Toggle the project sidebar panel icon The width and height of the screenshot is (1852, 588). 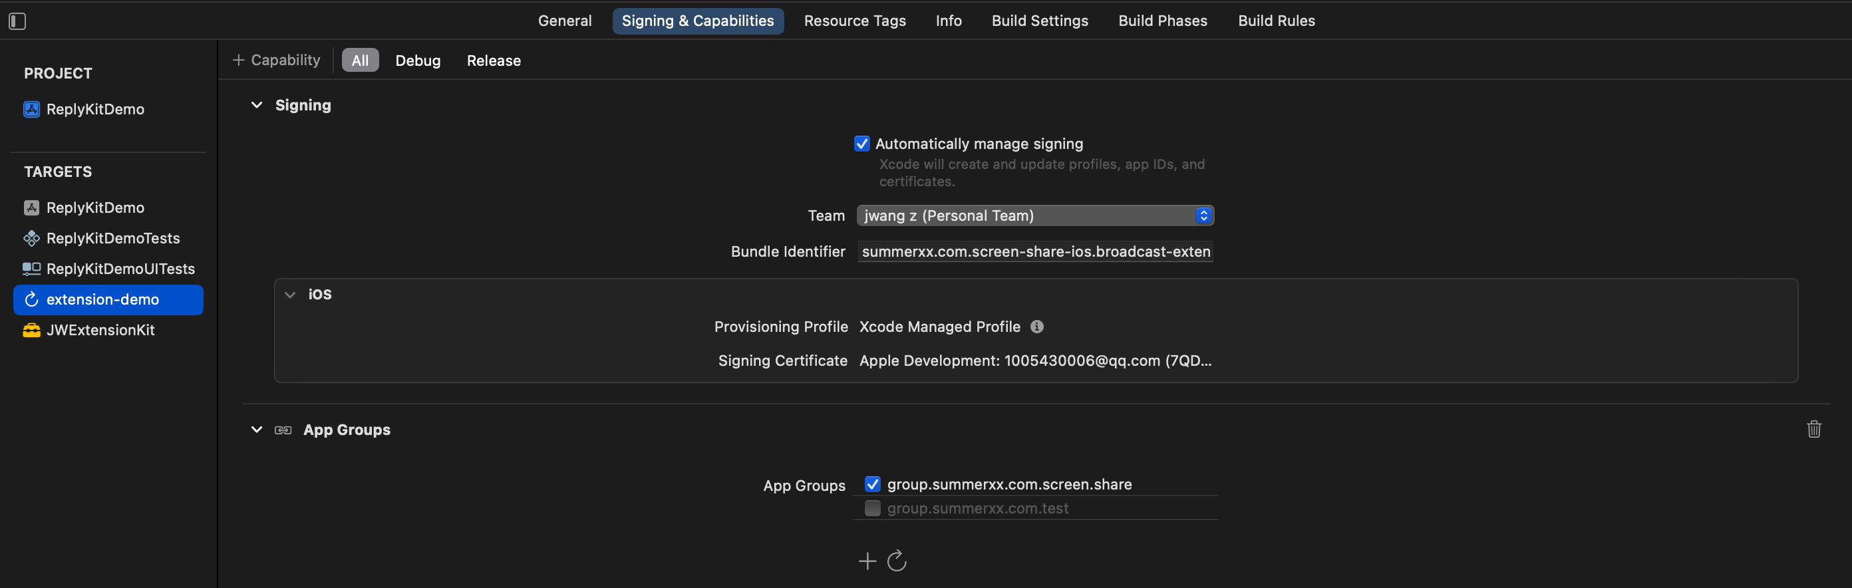coord(17,21)
